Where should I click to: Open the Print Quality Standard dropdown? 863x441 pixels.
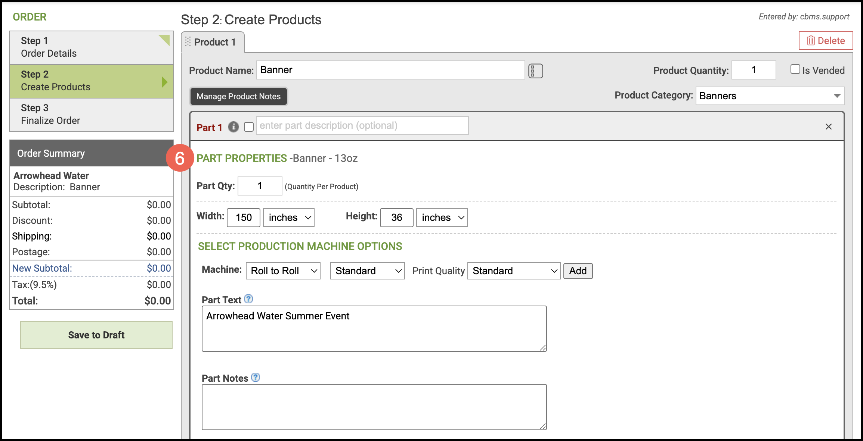[514, 271]
